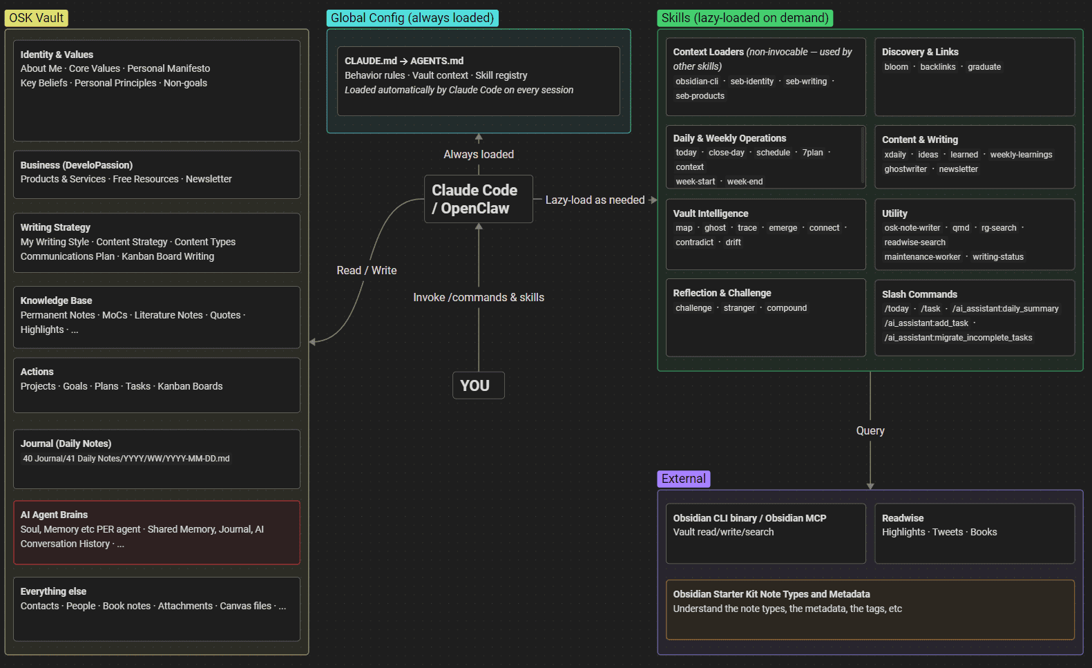Screen dimensions: 1092x668
Task: Click the Claude Code / OpenClaw node
Action: click(478, 199)
